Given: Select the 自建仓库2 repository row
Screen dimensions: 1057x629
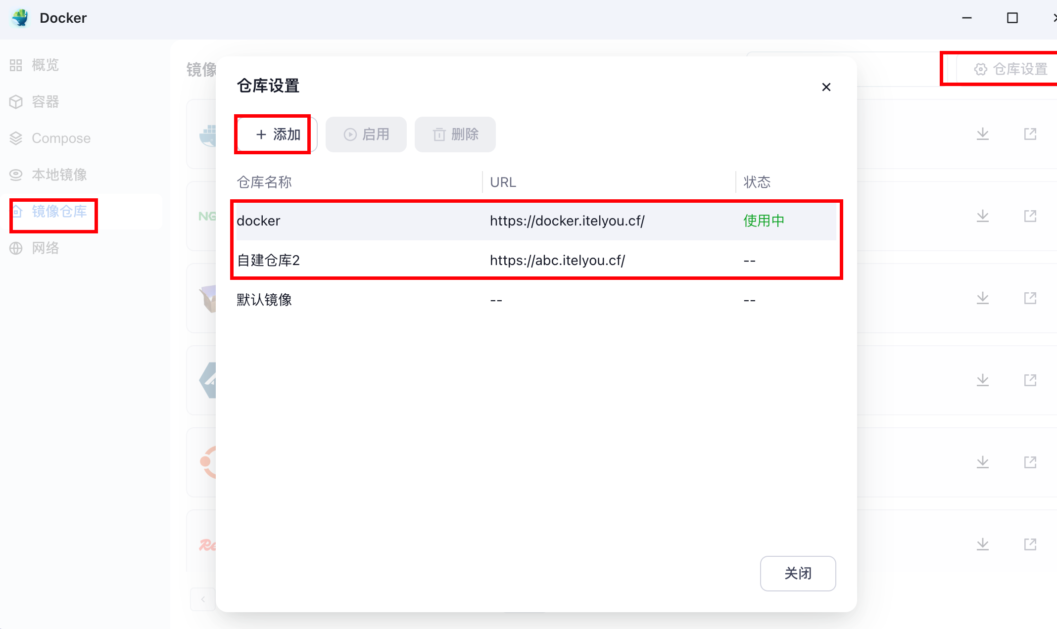Looking at the screenshot, I should click(536, 260).
